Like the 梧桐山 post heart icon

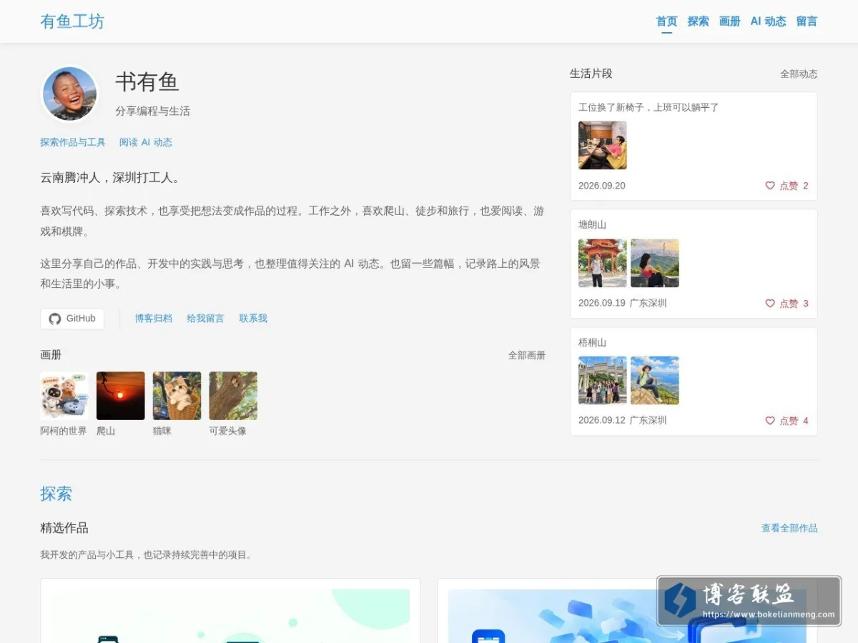coord(770,421)
